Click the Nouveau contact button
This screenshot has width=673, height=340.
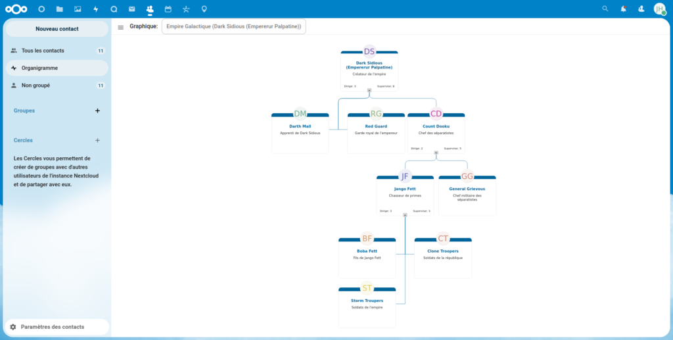click(57, 29)
